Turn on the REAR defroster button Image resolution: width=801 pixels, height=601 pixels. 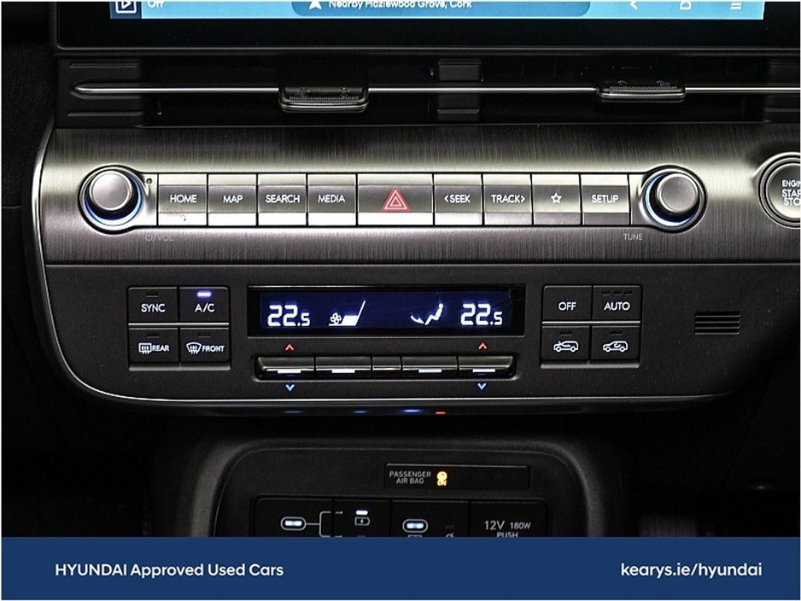(154, 347)
